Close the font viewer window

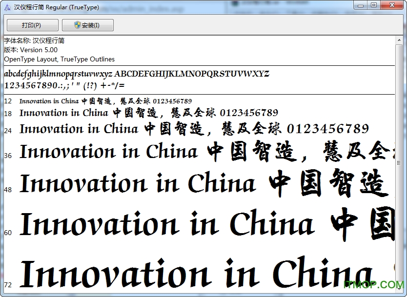point(392,5)
